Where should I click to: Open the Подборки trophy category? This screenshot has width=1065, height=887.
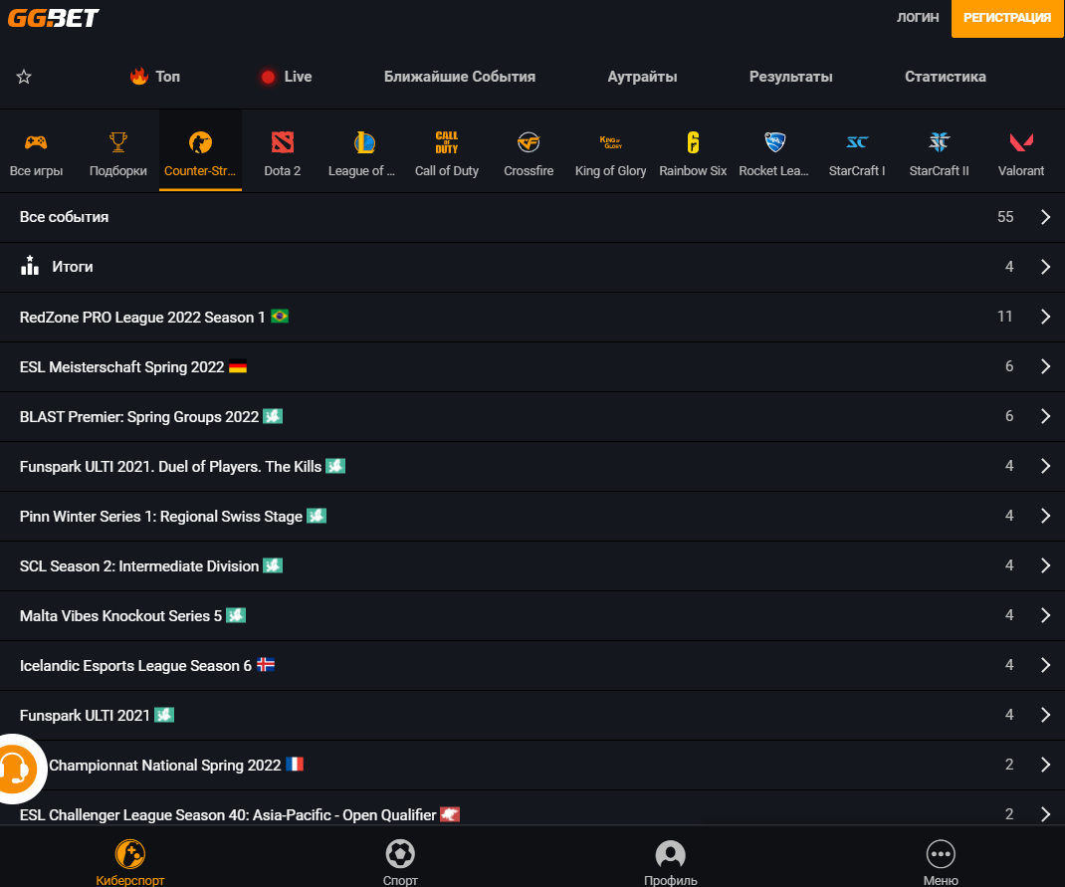pyautogui.click(x=118, y=142)
